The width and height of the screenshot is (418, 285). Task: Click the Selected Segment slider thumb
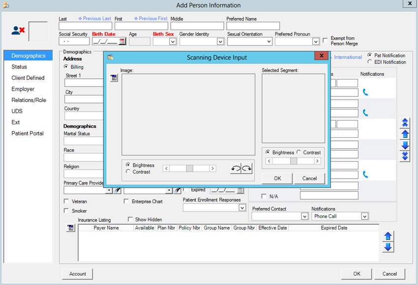point(293,161)
